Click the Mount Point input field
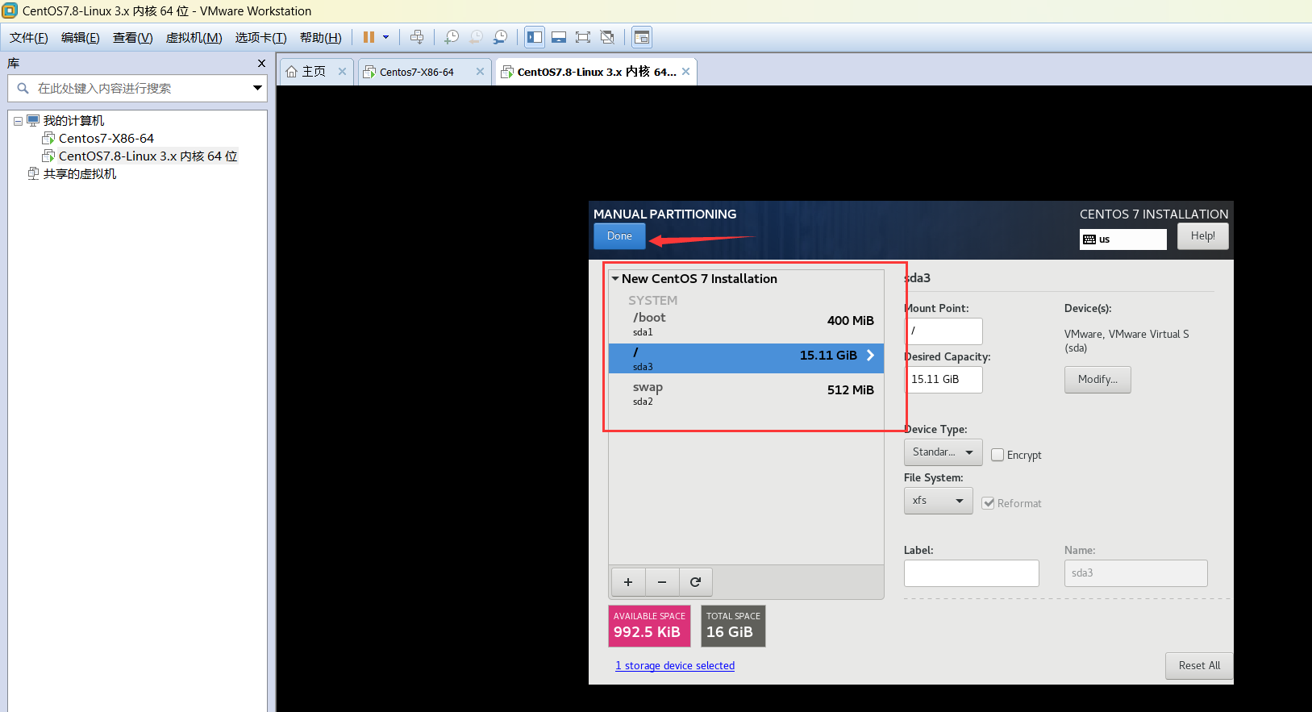This screenshot has height=712, width=1312. tap(943, 331)
